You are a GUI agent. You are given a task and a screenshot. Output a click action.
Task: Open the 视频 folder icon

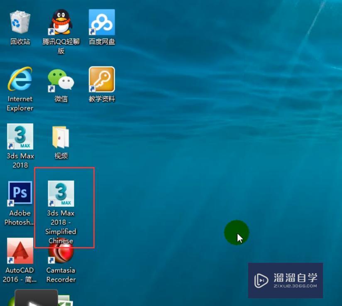[61, 137]
